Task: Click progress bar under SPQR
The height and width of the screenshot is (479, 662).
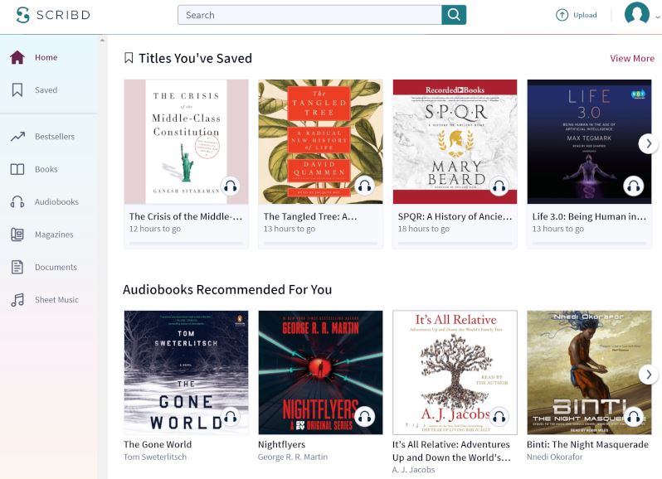Action: [455, 244]
